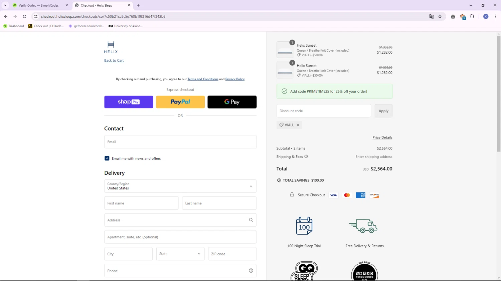Screen dimensions: 501x281
Task: Open the State dropdown
Action: (180, 254)
